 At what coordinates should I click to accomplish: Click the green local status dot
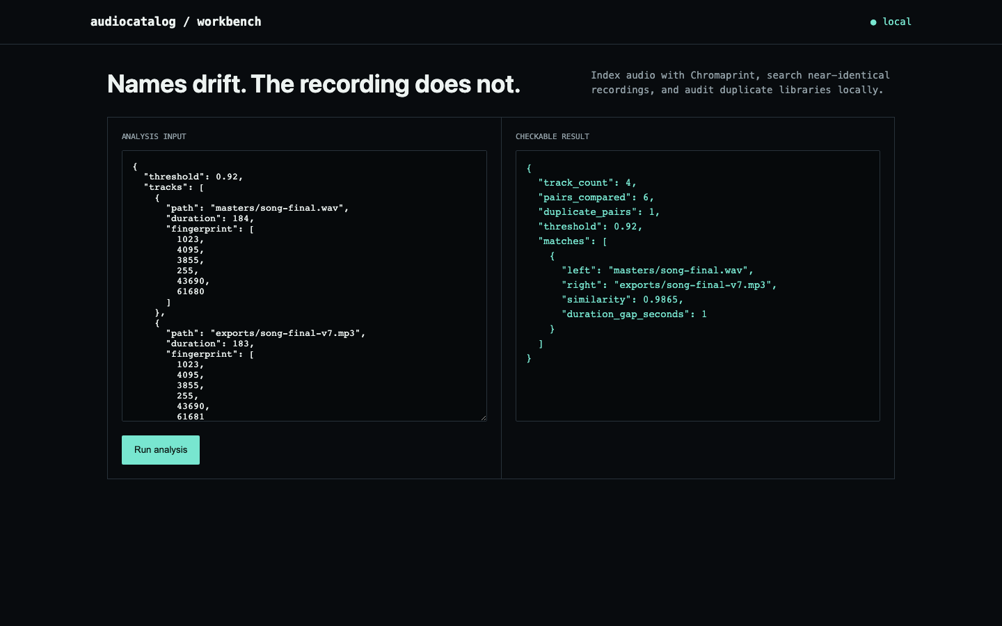point(873,22)
